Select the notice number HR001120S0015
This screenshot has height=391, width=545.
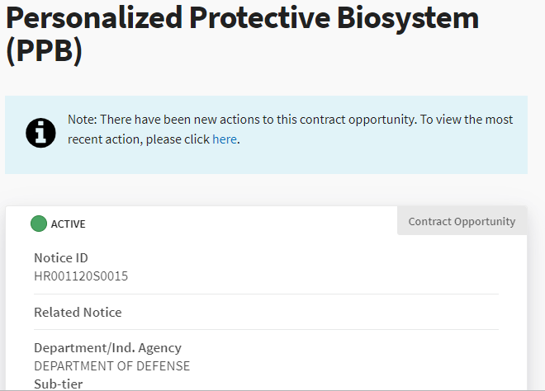(81, 276)
